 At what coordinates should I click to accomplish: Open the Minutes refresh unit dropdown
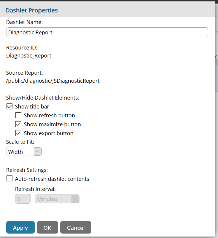pos(57,199)
